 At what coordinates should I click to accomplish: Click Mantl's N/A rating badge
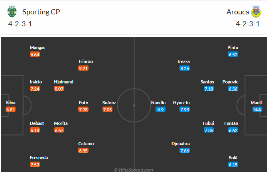tap(257, 109)
